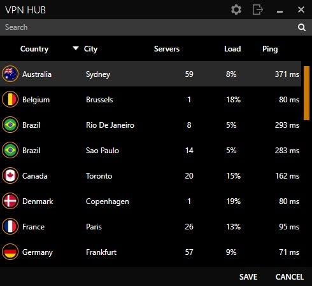Cancel the server selection

click(290, 277)
